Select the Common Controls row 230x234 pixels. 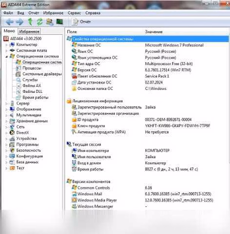[x=147, y=188]
